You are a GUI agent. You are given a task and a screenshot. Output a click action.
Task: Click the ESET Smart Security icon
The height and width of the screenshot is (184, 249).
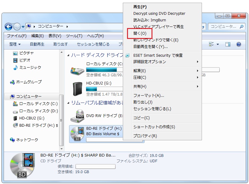(127, 56)
